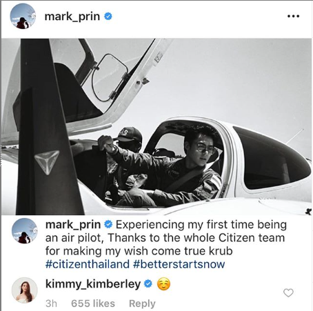Open the kimmy_kimberley username link
The width and height of the screenshot is (313, 311).
point(93,284)
